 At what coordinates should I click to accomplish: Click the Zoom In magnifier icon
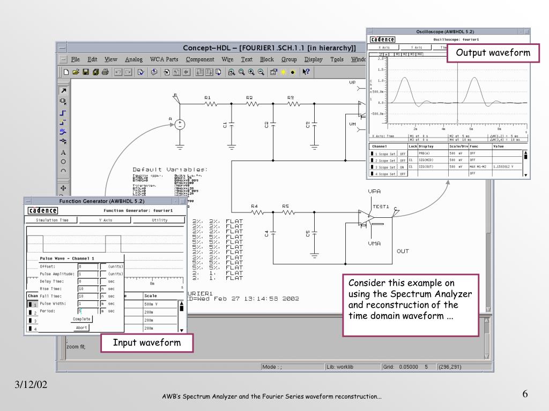(x=251, y=72)
